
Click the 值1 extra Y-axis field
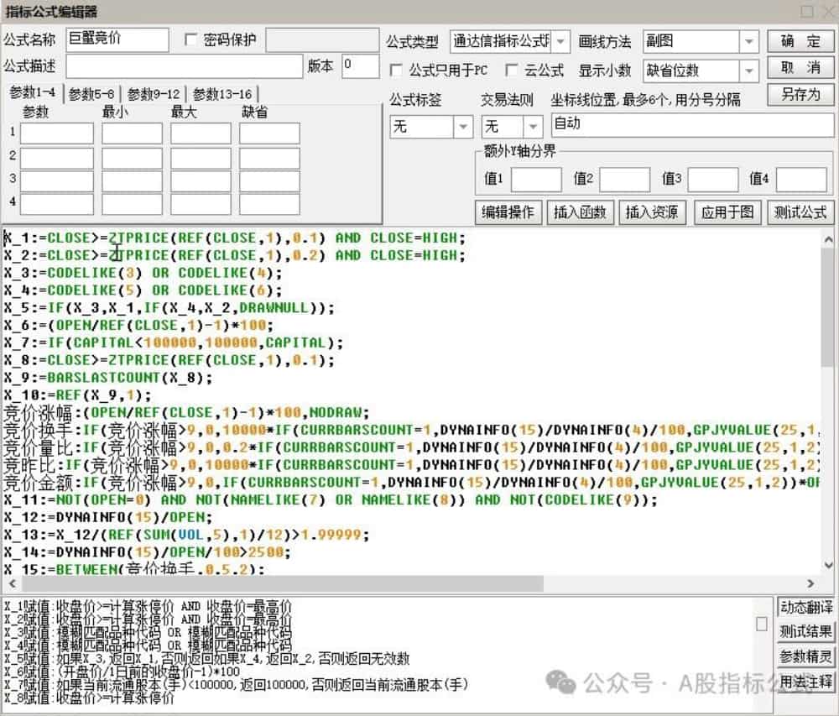pos(536,180)
